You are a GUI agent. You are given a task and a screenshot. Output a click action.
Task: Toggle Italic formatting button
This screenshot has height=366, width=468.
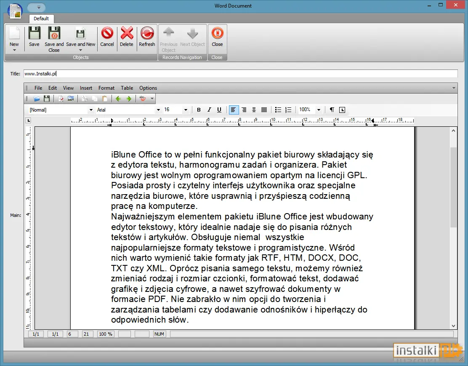coord(209,110)
